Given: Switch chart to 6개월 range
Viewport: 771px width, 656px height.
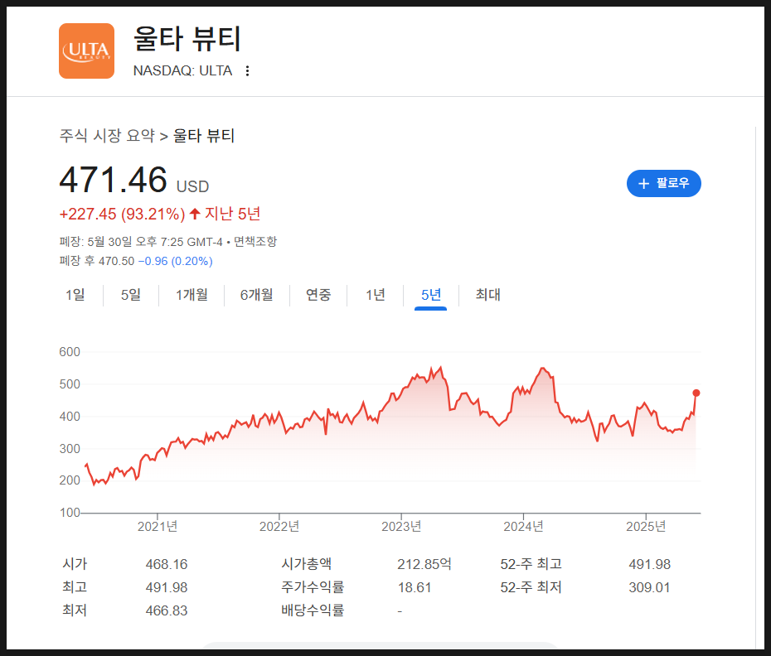Looking at the screenshot, I should 257,295.
